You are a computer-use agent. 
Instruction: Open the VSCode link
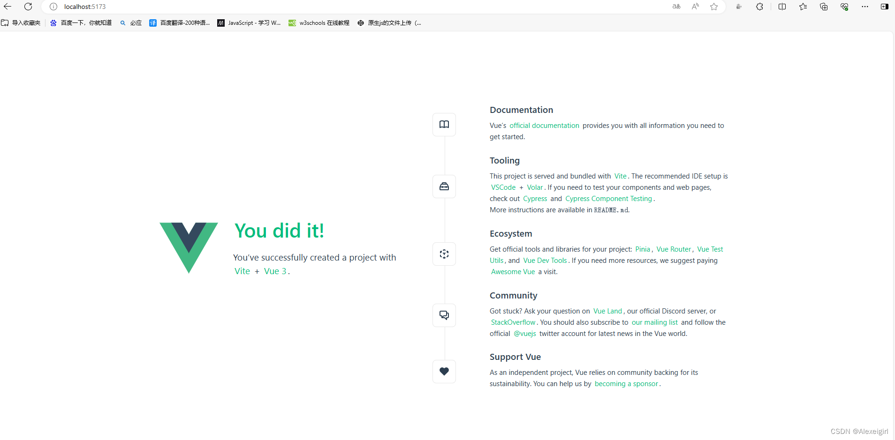tap(503, 187)
